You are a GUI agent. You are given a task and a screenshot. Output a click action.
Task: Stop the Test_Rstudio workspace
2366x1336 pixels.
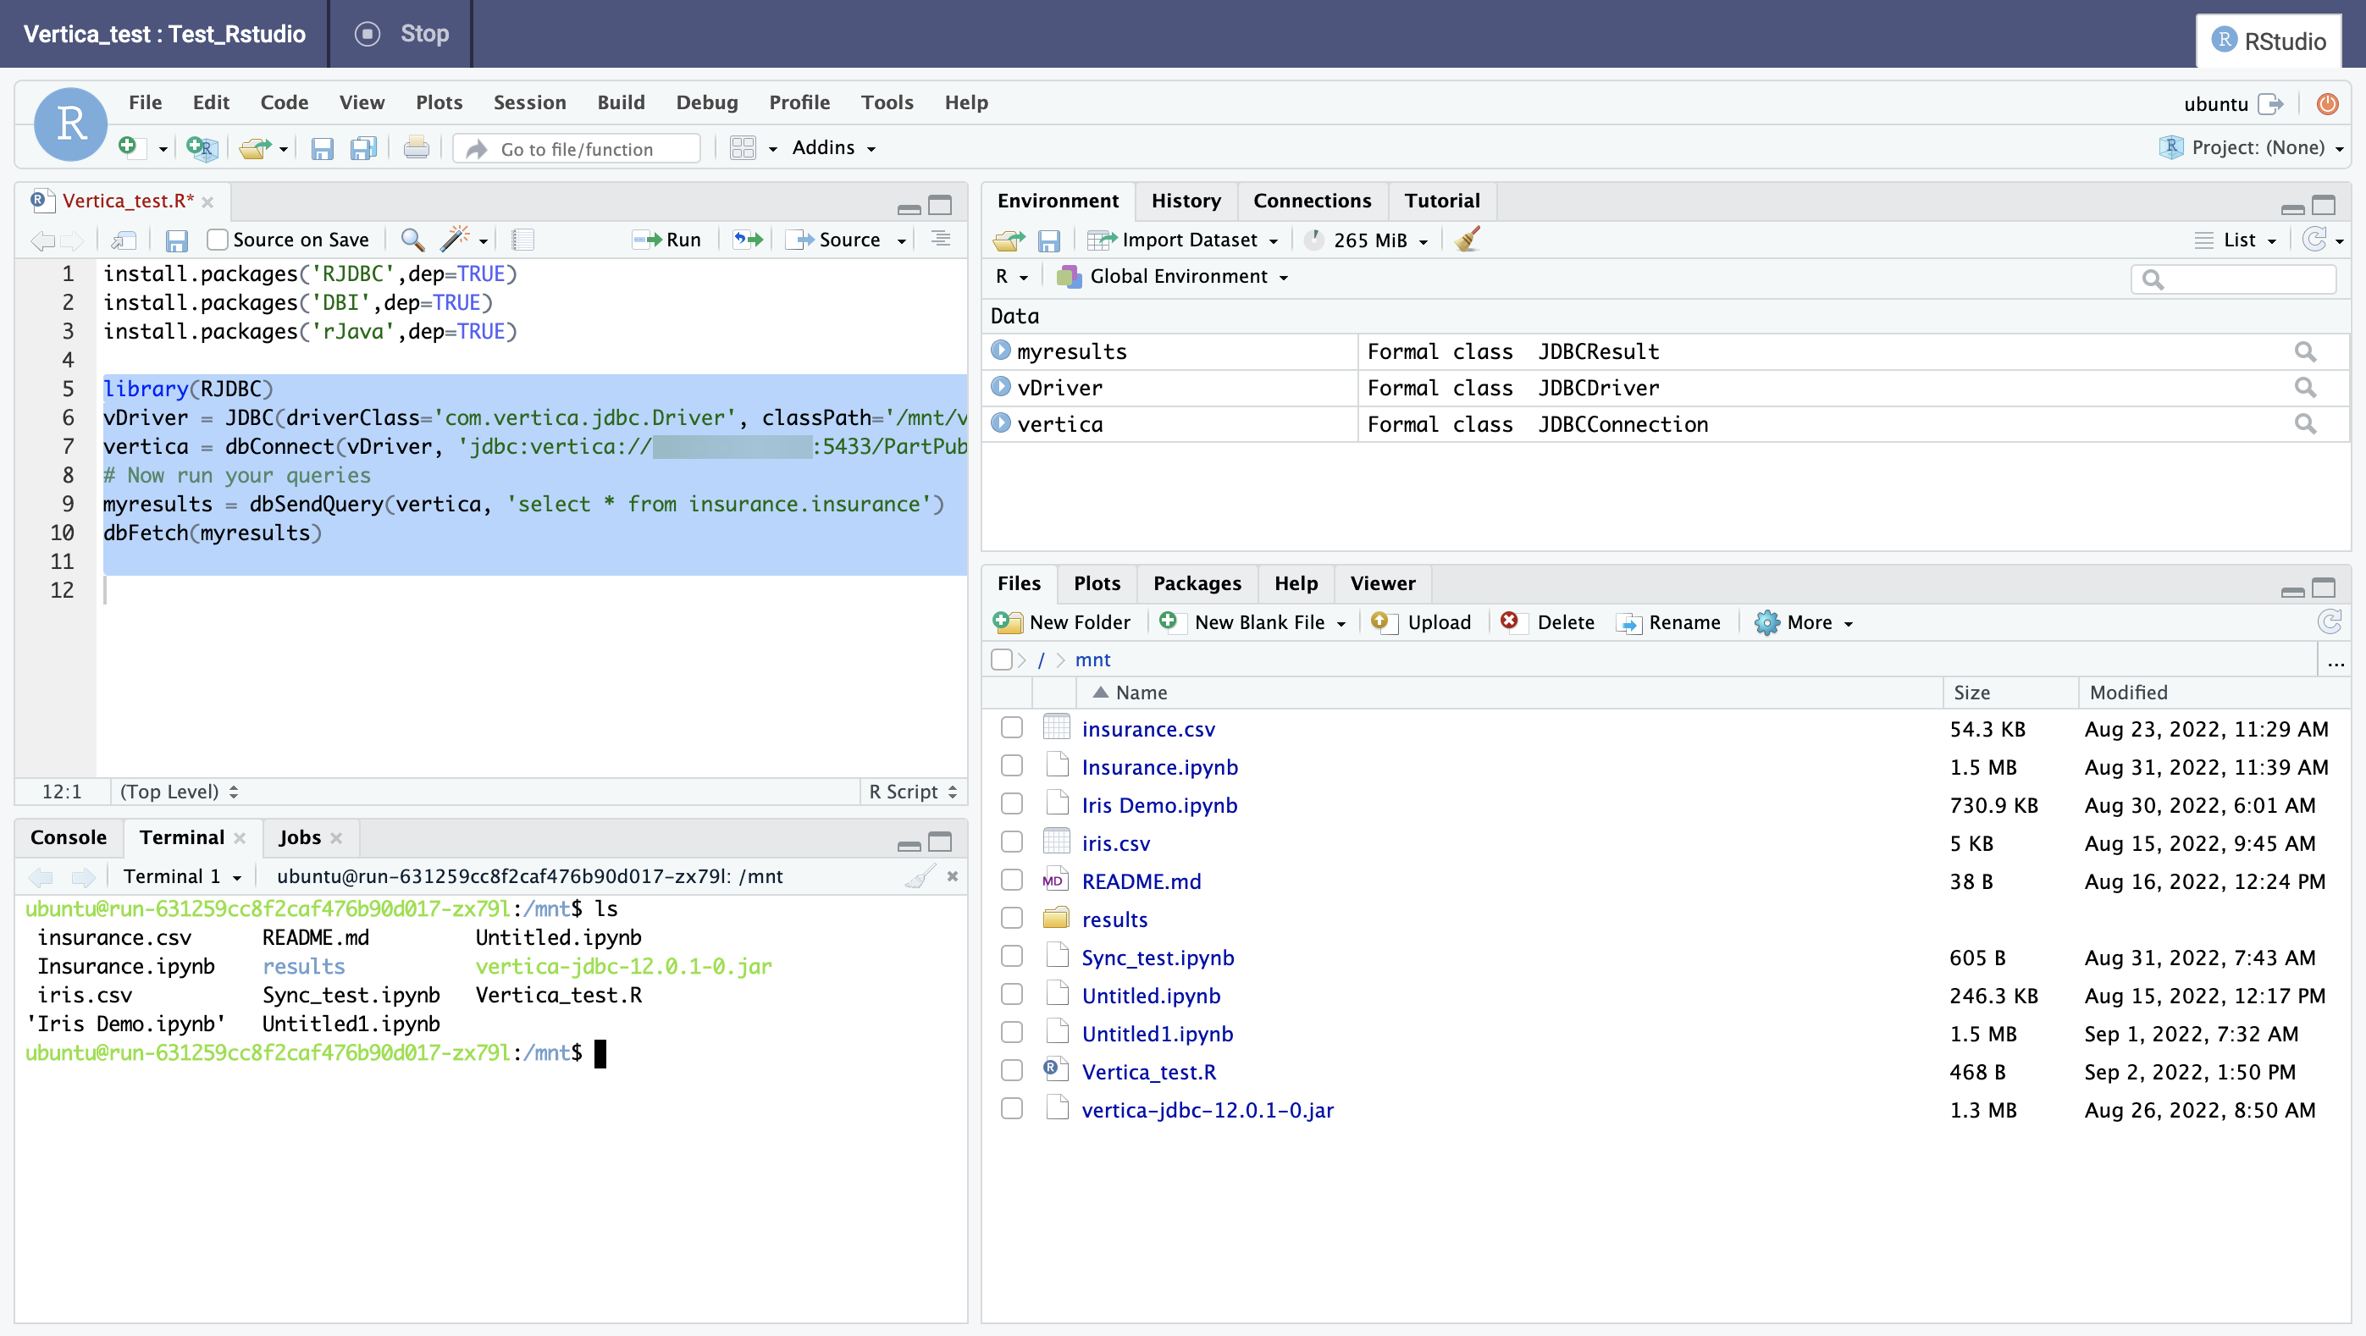pos(402,34)
